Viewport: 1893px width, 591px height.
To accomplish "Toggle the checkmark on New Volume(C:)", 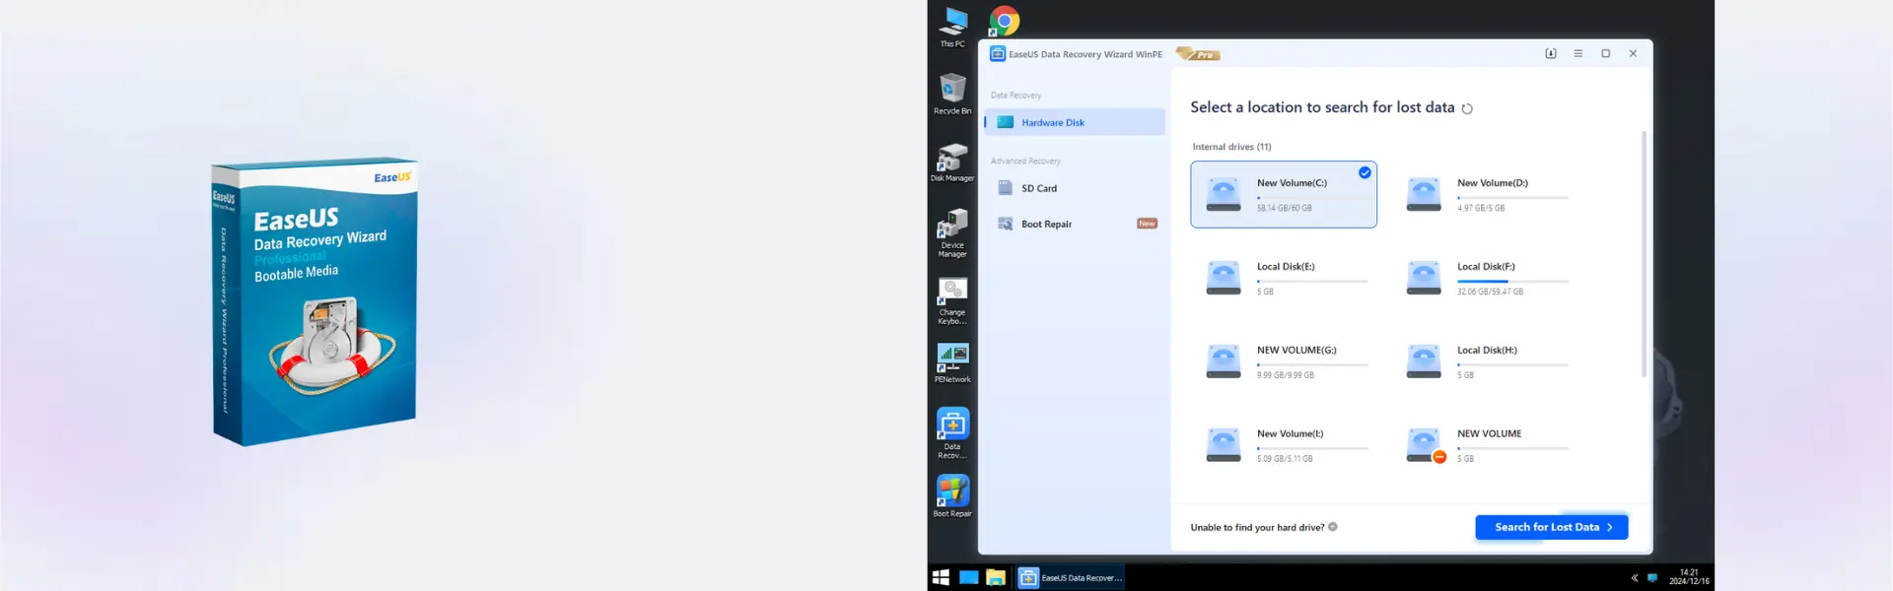I will tap(1365, 172).
